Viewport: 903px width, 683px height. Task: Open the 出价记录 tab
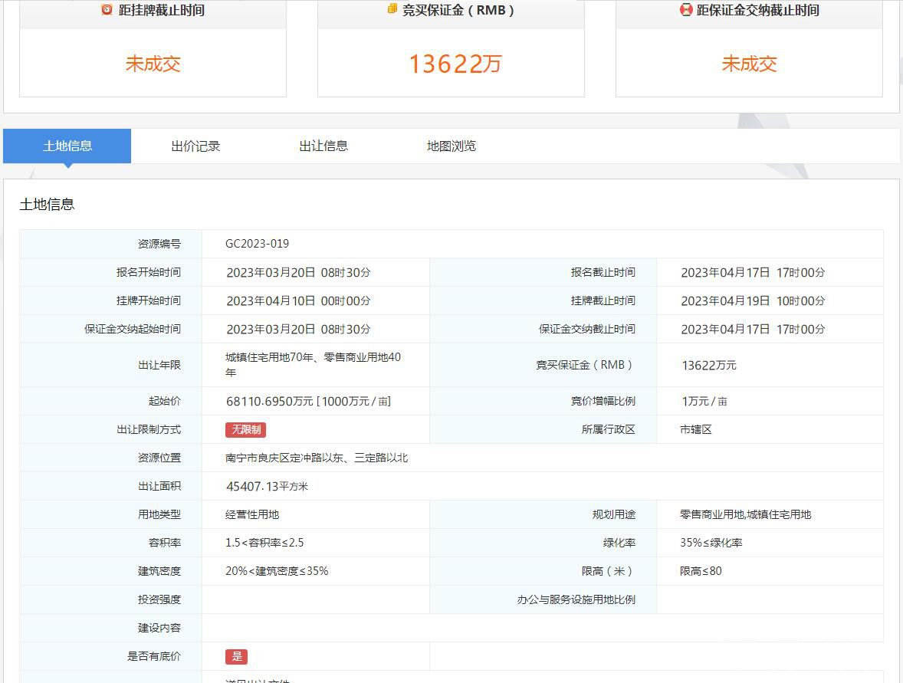click(x=195, y=146)
